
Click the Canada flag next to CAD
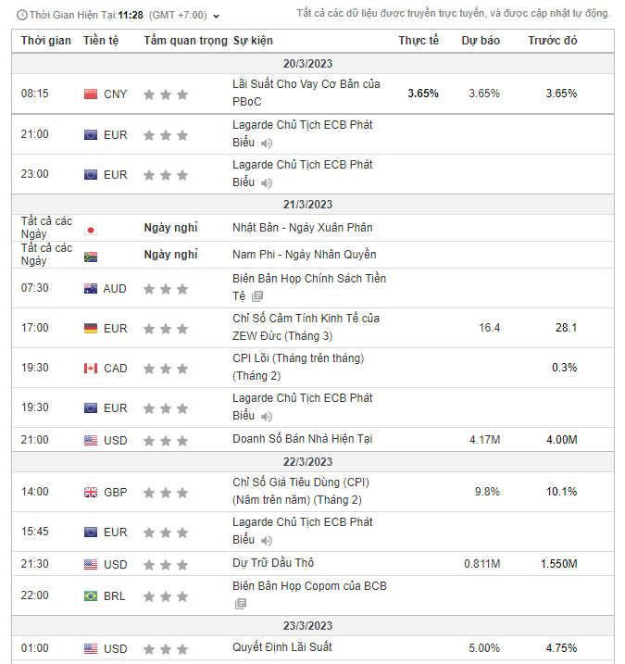(91, 369)
